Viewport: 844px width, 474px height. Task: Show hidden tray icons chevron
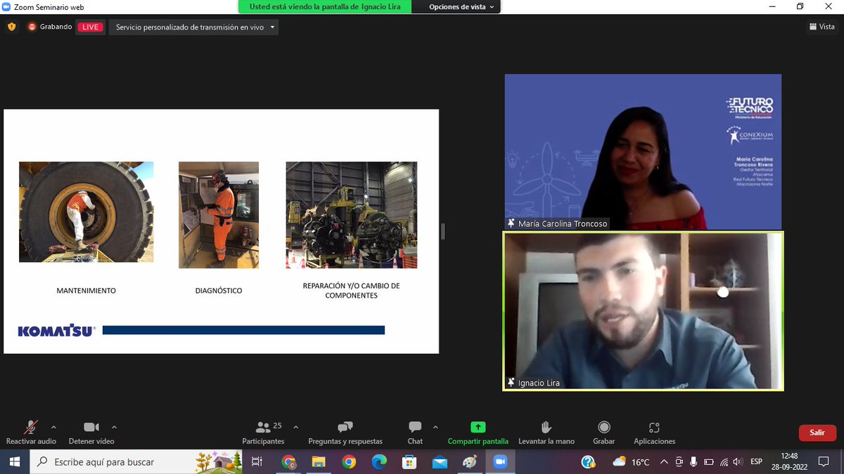tap(665, 461)
